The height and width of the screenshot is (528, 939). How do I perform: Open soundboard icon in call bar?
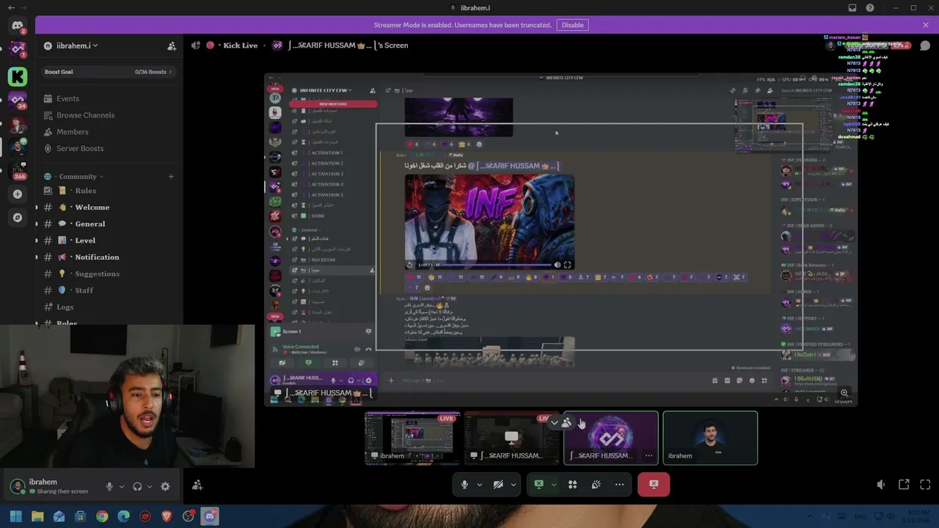[596, 485]
